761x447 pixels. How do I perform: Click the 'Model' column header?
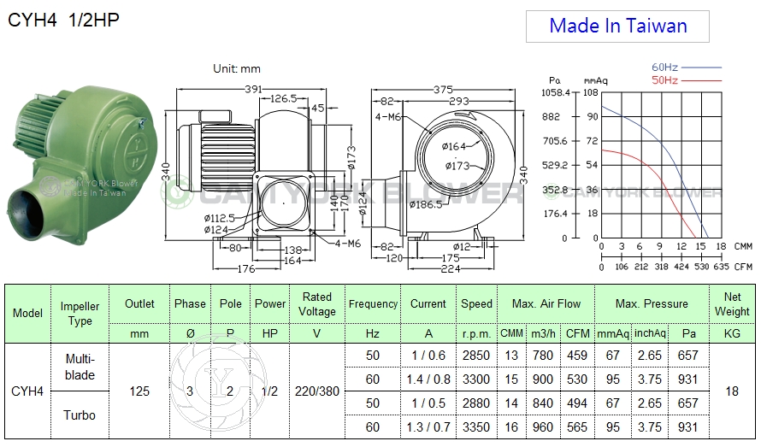point(27,313)
